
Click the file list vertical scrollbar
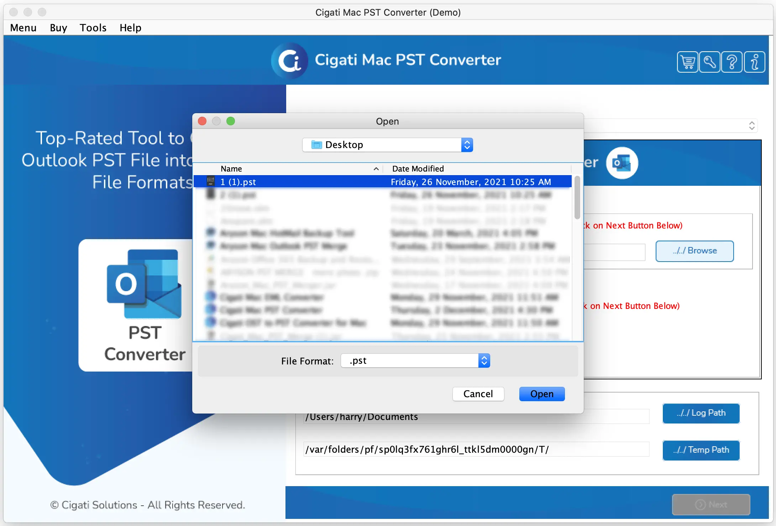click(577, 198)
